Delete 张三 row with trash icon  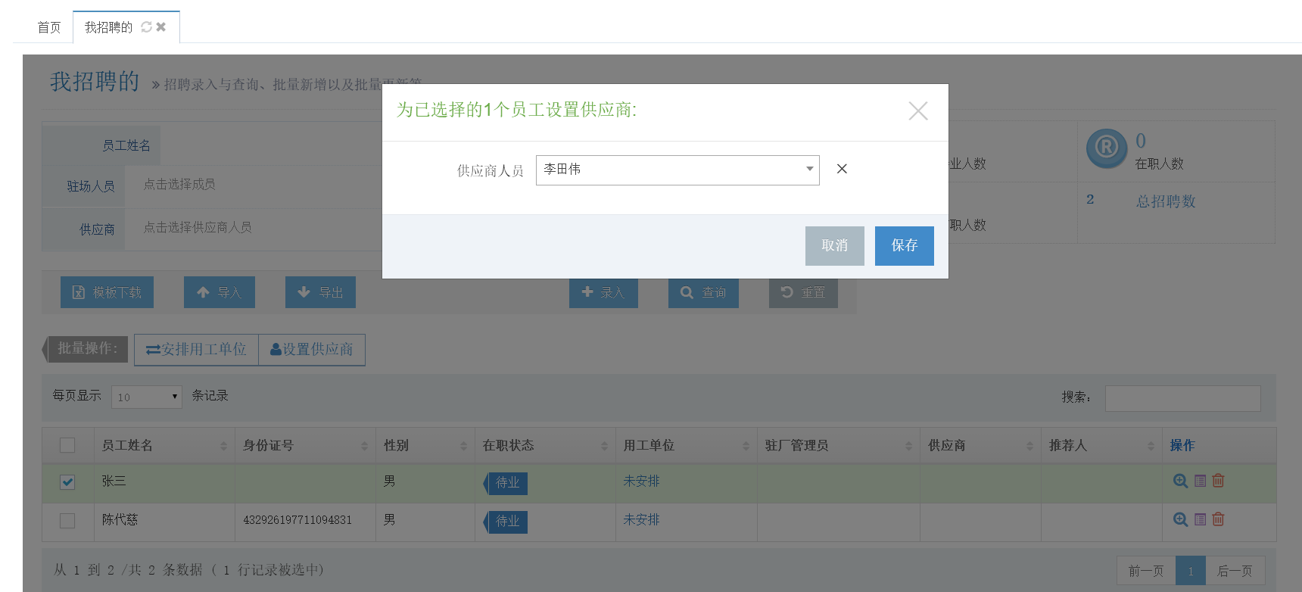click(1218, 481)
